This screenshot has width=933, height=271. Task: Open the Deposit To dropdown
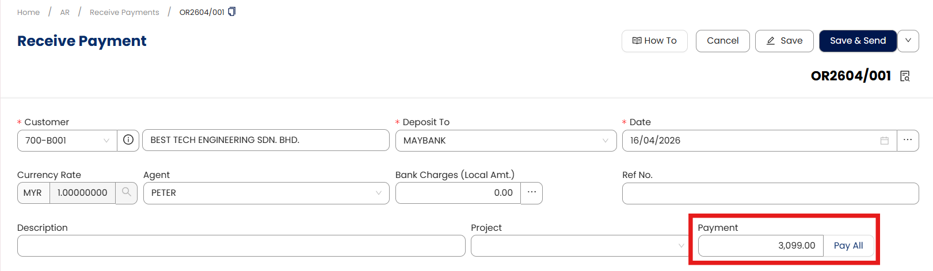coord(605,141)
